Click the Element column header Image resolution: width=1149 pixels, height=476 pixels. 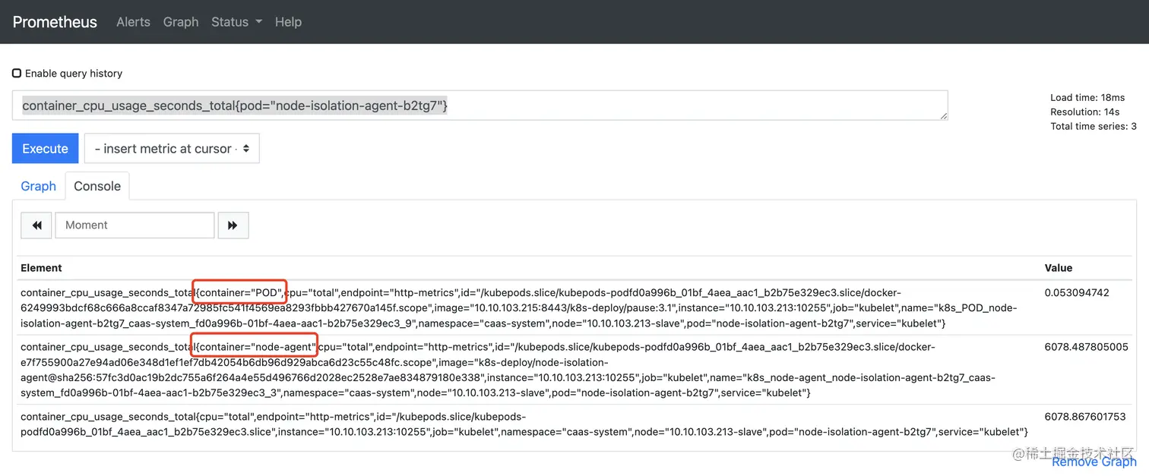[x=41, y=268]
